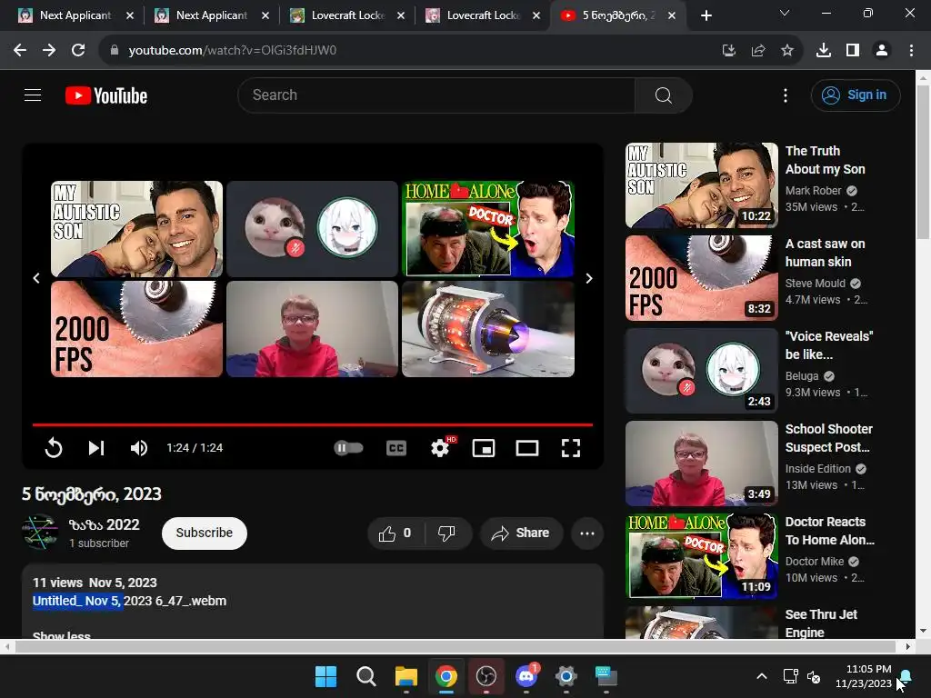This screenshot has width=931, height=698.
Task: Open YouTube settings three-dot menu
Action: tap(785, 95)
